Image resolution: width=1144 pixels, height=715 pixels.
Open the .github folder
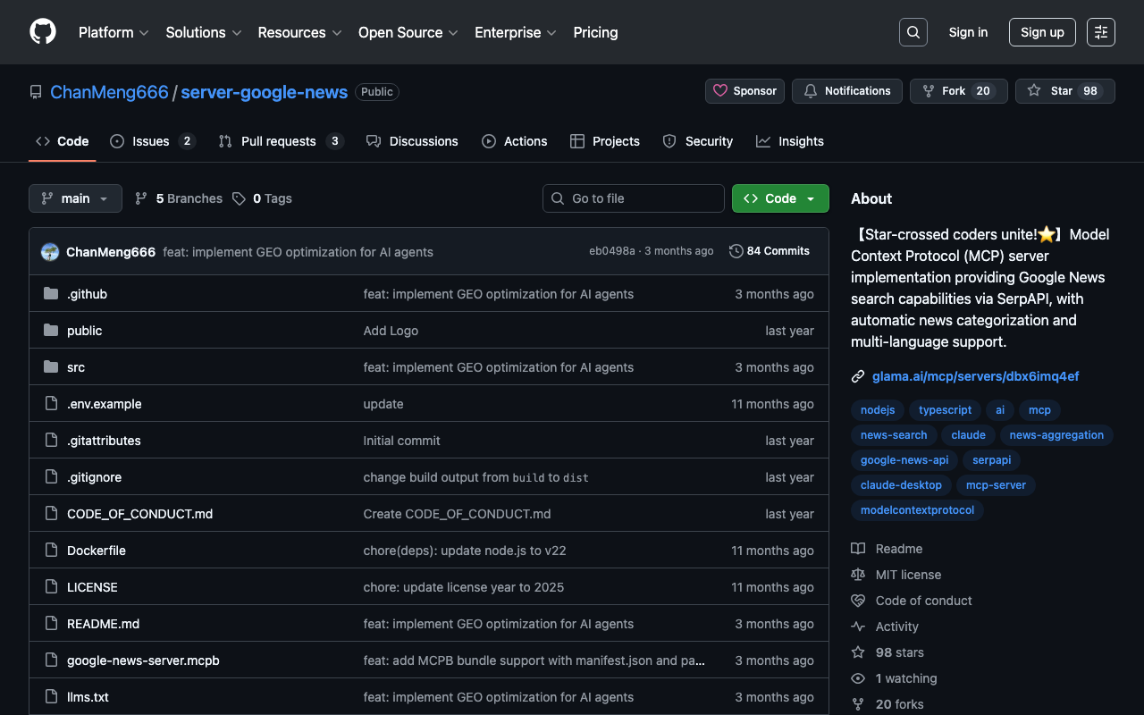pyautogui.click(x=87, y=294)
